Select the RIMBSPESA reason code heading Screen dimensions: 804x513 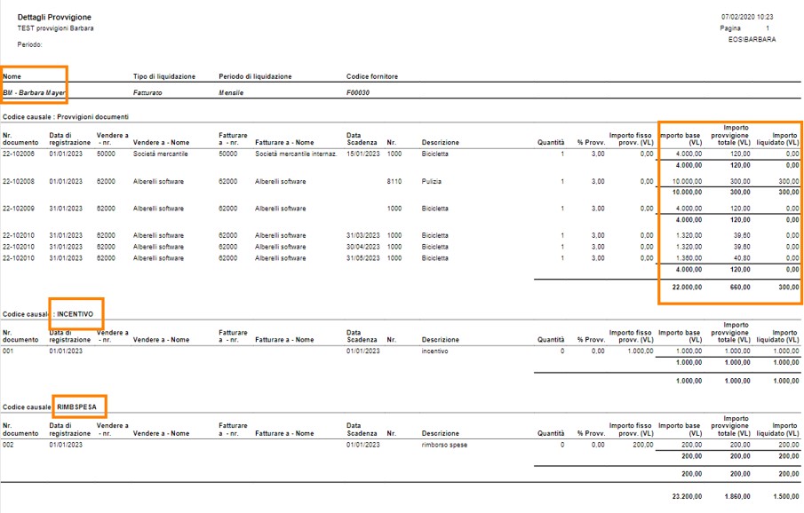tap(79, 406)
